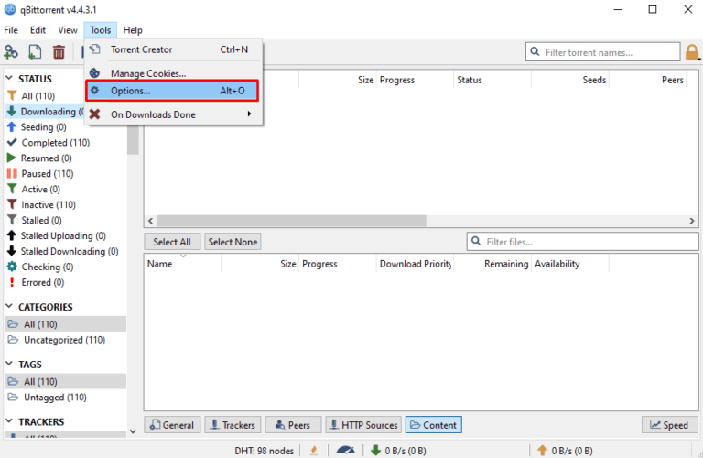Open the File menu

(x=11, y=30)
